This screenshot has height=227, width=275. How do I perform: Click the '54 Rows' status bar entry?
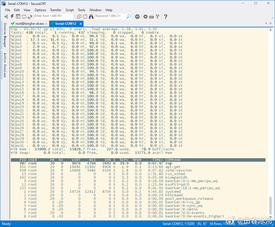pyautogui.click(x=216, y=224)
